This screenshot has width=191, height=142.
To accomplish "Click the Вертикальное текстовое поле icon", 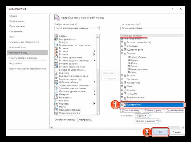I will [56, 45].
